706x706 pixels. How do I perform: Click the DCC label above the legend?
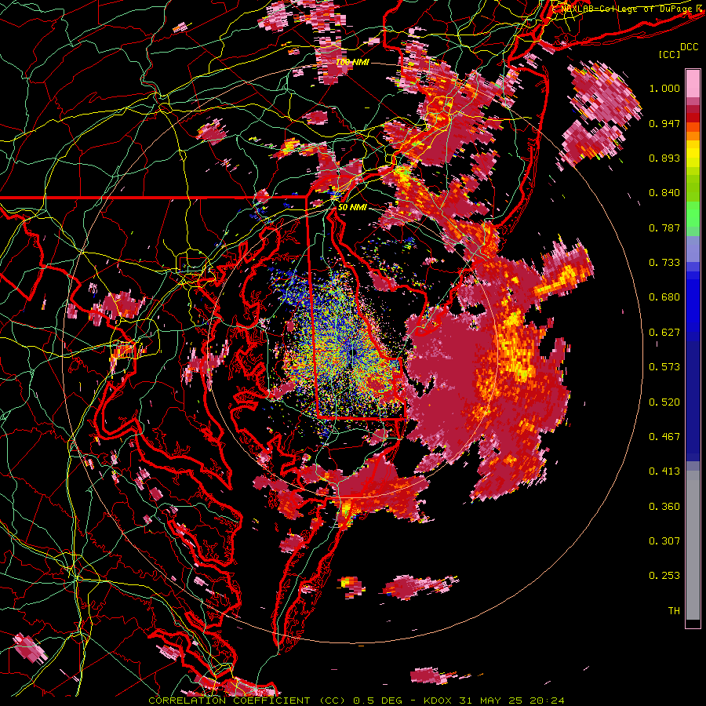click(689, 47)
